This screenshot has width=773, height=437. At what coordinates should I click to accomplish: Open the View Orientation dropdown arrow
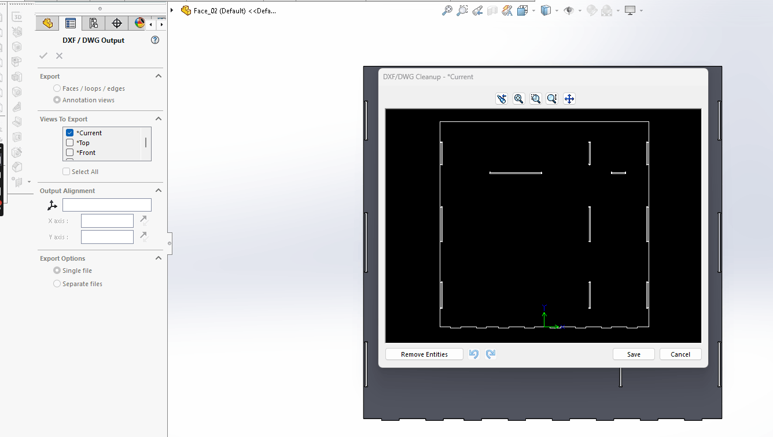click(533, 10)
